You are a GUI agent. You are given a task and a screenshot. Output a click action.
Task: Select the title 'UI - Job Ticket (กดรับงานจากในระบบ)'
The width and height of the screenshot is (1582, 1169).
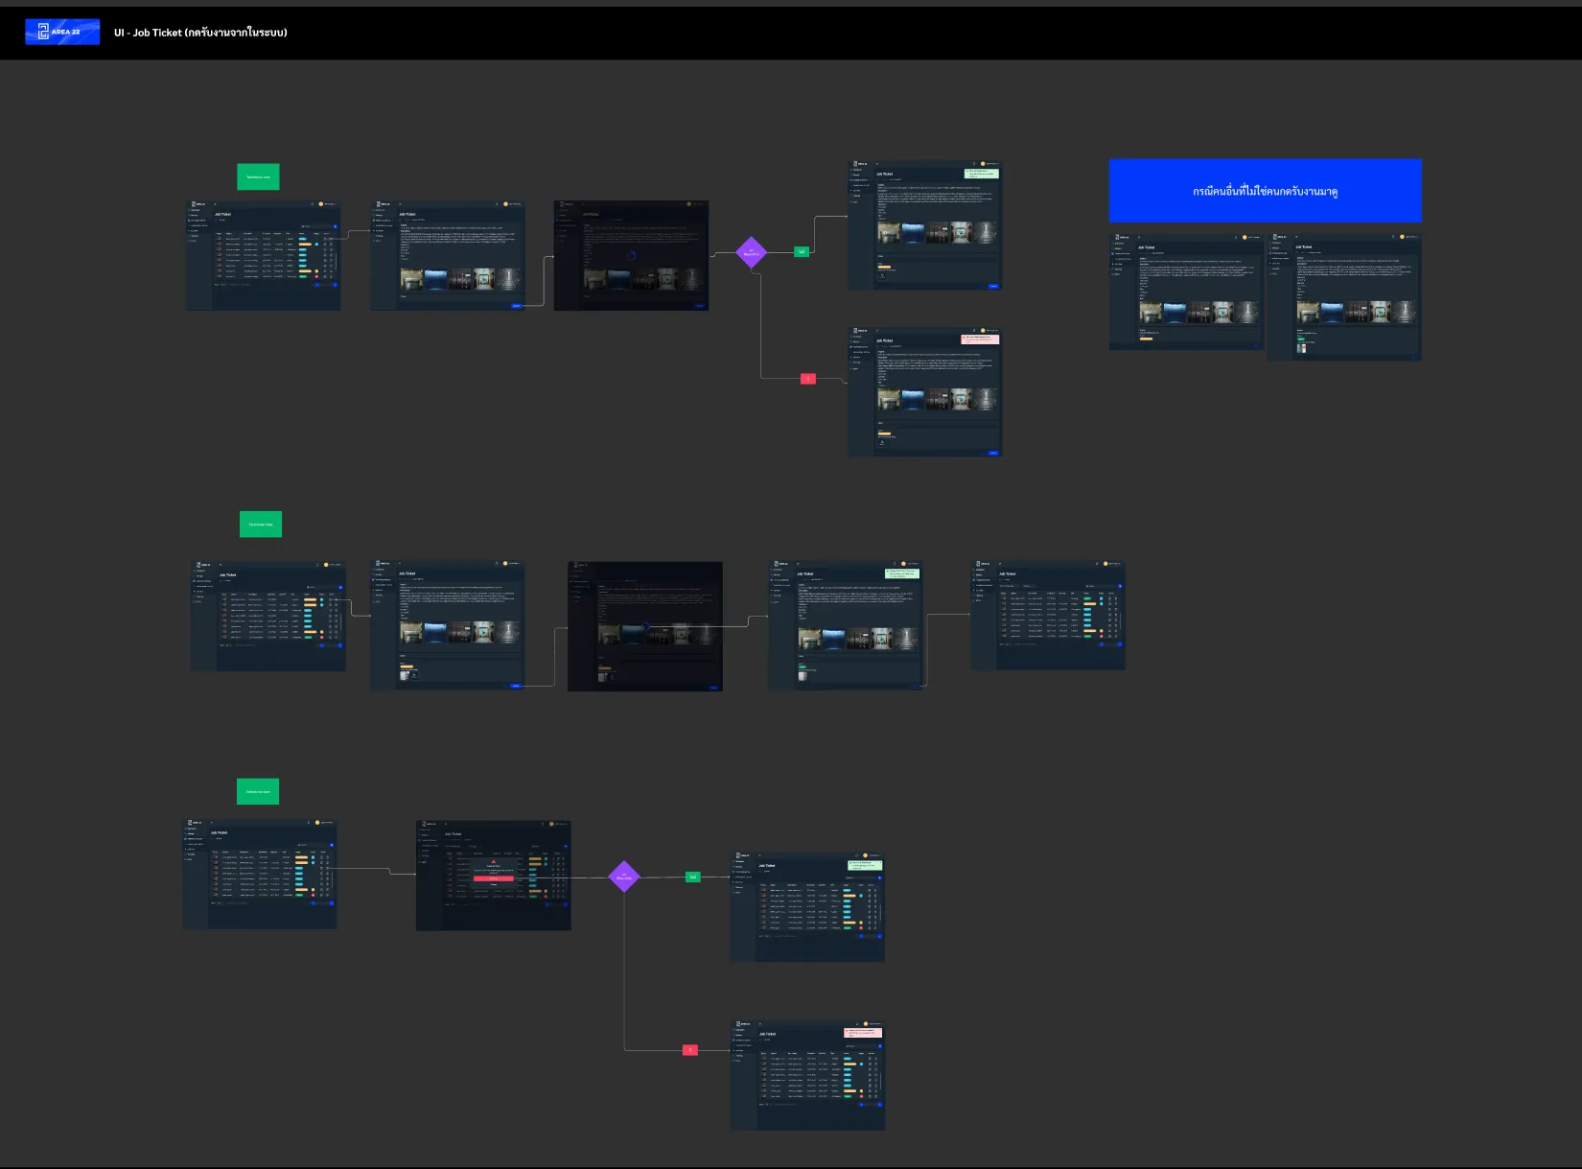(200, 33)
